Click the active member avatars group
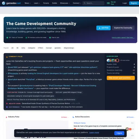Screen dimensions: 139x139 [x=113, y=60]
